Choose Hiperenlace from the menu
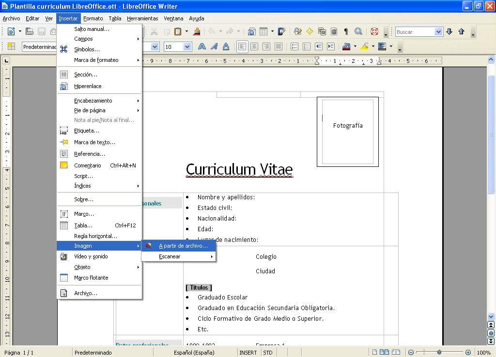Viewport: 496px width, 357px height. tap(99, 86)
